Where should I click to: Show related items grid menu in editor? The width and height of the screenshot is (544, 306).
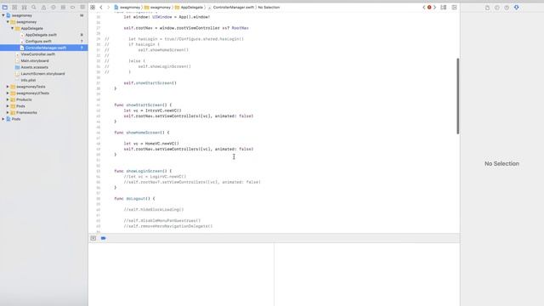tap(93, 8)
